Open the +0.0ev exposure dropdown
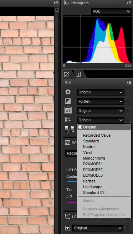This screenshot has height=234, width=133. 101,101
